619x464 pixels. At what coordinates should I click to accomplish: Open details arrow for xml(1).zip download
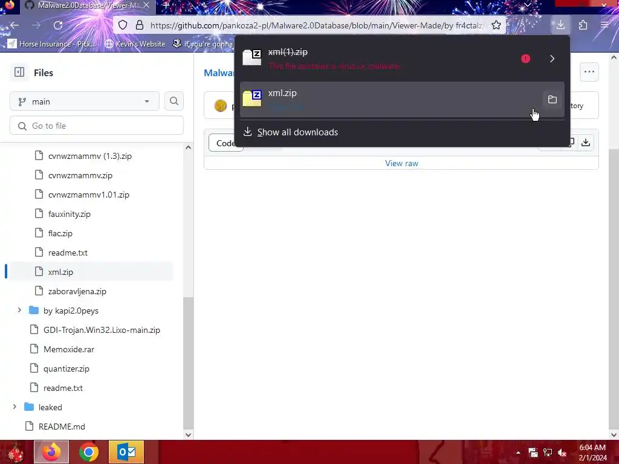coord(552,59)
